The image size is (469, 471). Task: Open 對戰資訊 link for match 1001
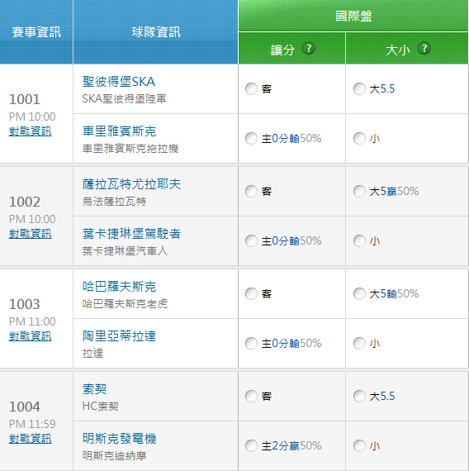[x=31, y=131]
